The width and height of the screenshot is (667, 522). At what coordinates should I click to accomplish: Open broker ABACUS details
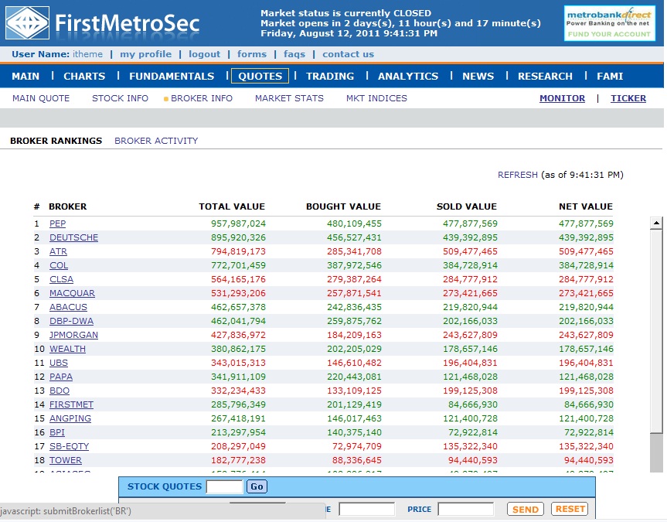[x=68, y=307]
